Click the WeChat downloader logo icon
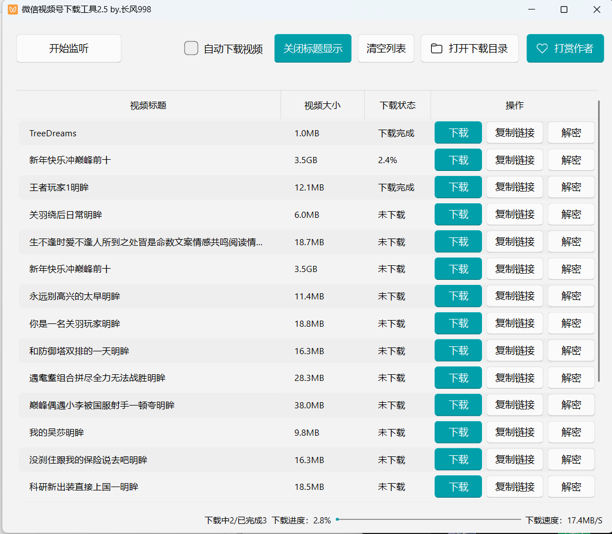This screenshot has width=612, height=534. pyautogui.click(x=12, y=9)
